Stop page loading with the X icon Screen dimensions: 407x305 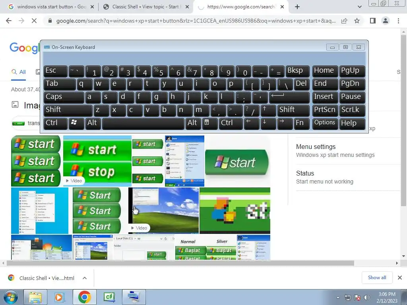pos(34,21)
